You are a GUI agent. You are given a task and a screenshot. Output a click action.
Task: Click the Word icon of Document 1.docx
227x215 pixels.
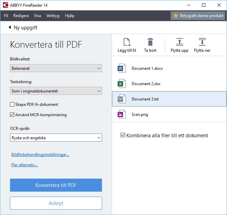(121, 68)
